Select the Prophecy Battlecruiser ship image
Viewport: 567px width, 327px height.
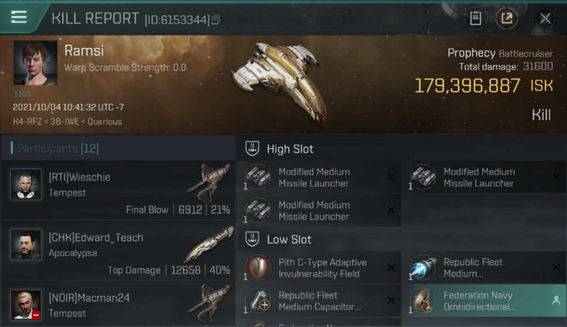tap(280, 81)
